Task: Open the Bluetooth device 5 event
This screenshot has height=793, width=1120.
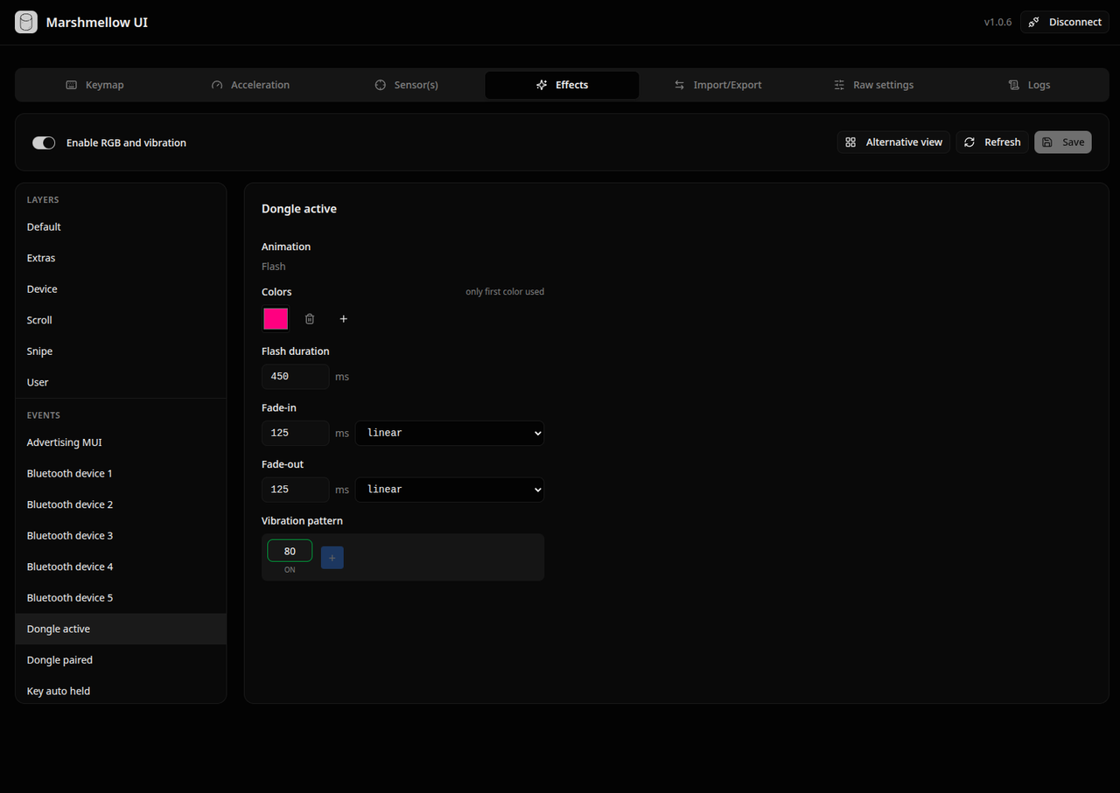Action: 121,598
